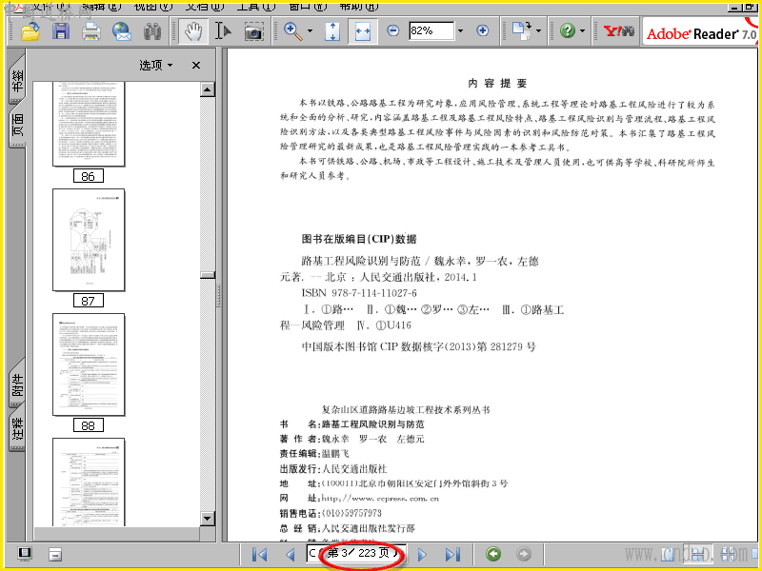Click the 销售电话 (010)59757973 line
Screen dimensions: 762x571
(331, 513)
